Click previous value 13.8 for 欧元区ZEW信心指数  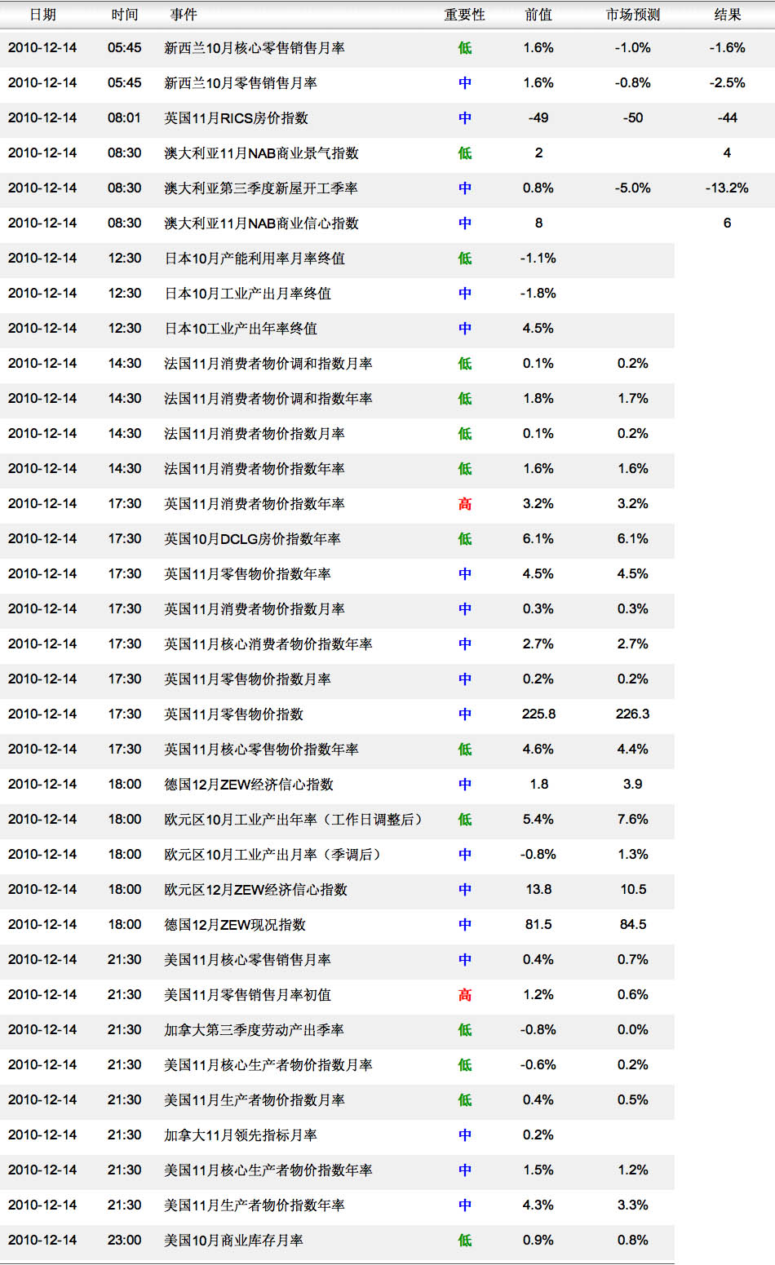[538, 890]
